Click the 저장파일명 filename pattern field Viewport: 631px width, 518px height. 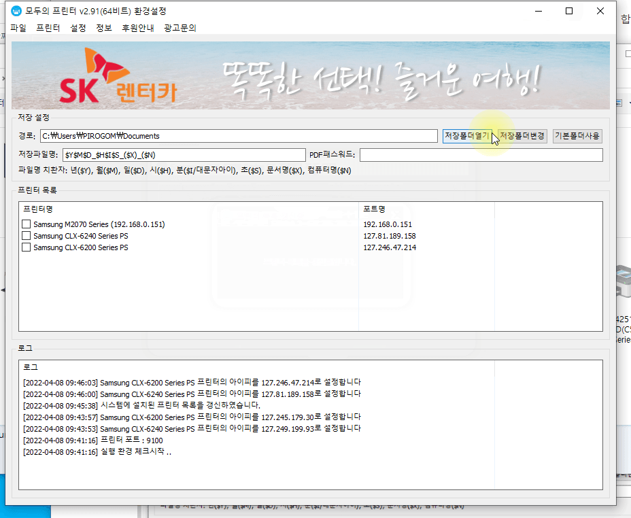tap(184, 155)
